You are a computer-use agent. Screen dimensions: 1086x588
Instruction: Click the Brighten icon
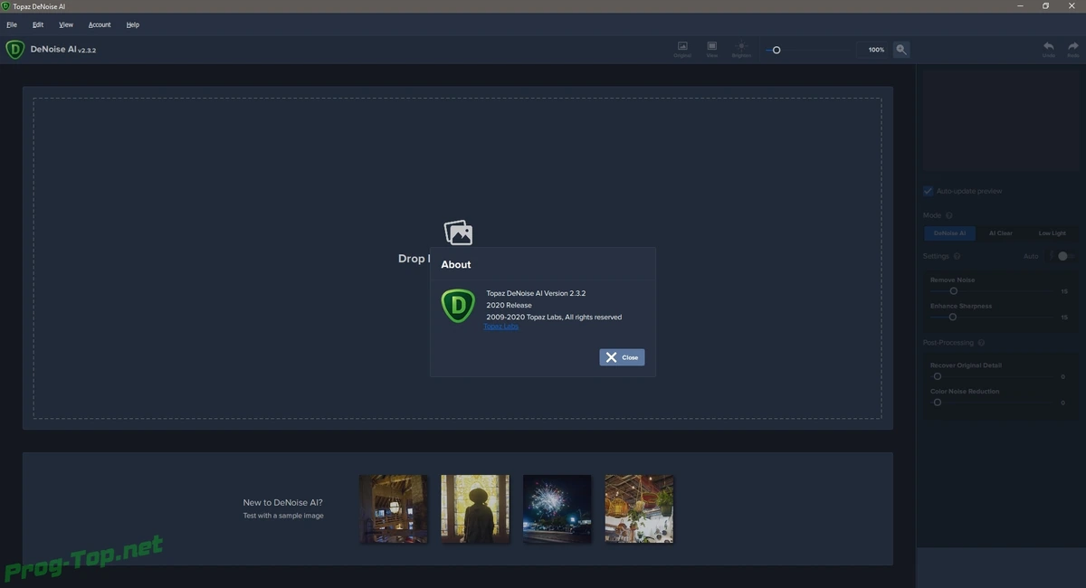[x=741, y=49]
